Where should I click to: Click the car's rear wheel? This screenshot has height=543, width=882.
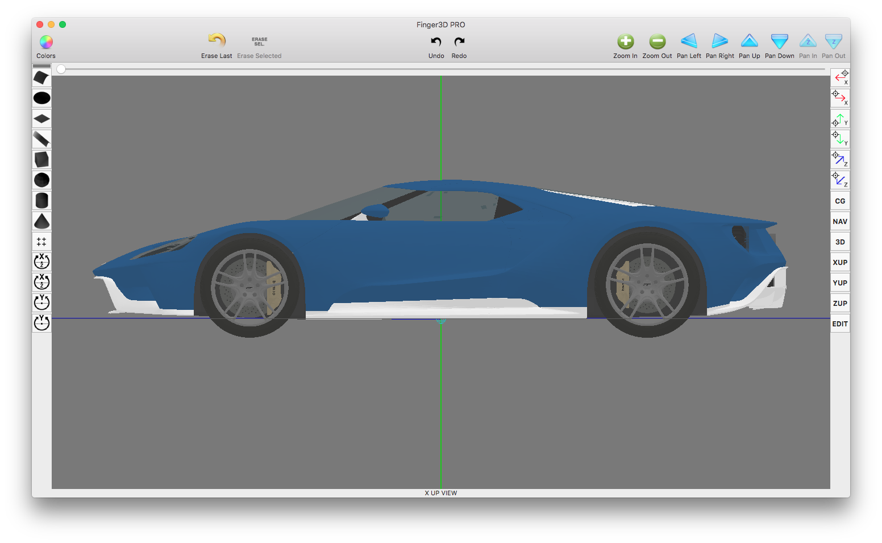(x=647, y=282)
